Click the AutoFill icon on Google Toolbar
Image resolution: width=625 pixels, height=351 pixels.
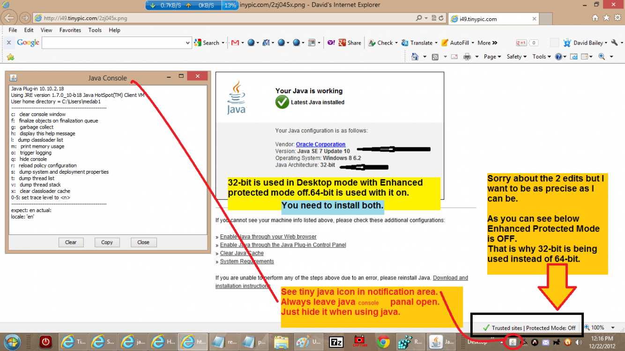tap(444, 43)
